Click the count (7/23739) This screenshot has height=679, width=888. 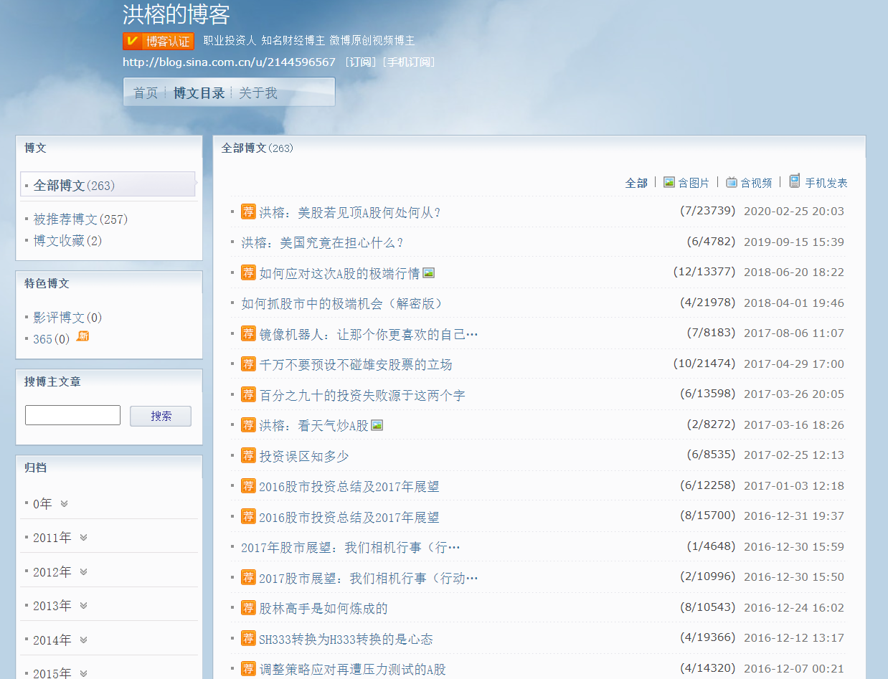pyautogui.click(x=708, y=211)
